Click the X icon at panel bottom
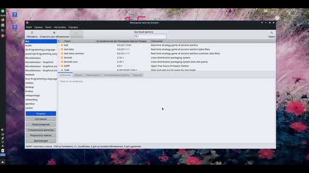 click(x=2, y=162)
